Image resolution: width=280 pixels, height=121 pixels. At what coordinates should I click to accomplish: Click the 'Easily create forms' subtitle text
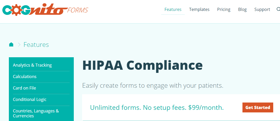pyautogui.click(x=153, y=85)
